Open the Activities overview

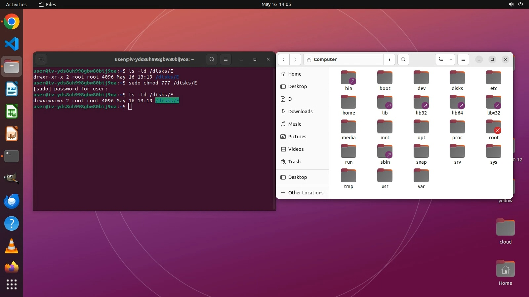click(x=16, y=4)
